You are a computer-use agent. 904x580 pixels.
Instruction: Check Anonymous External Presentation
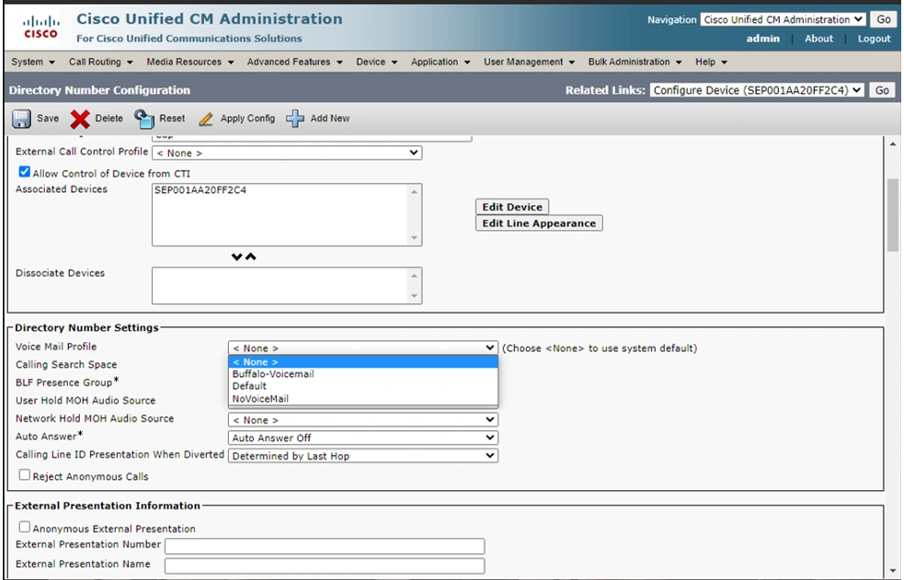pos(24,527)
